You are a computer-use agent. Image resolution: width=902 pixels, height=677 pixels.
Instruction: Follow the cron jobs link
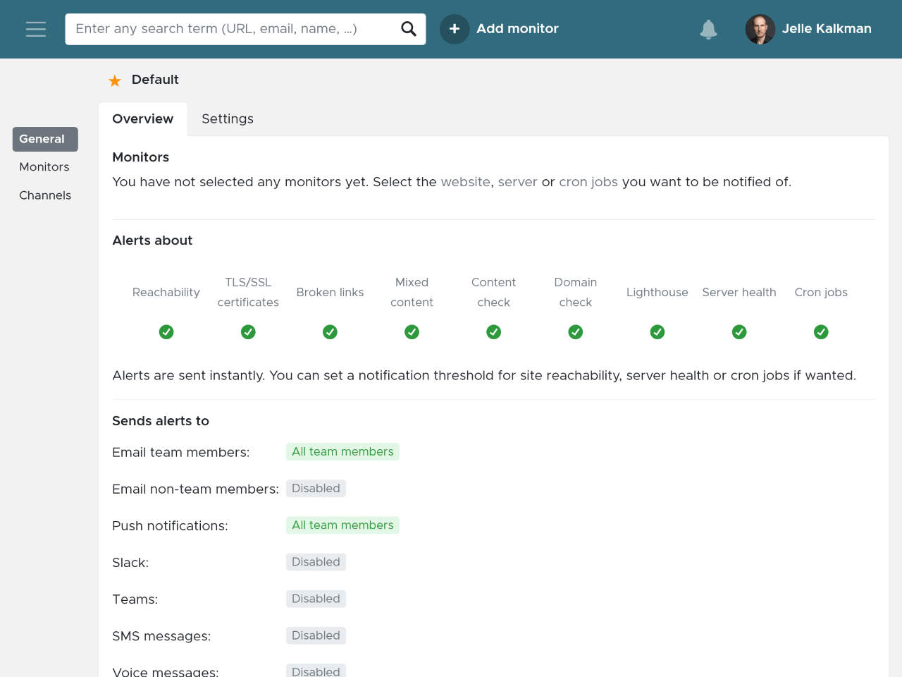pos(588,182)
